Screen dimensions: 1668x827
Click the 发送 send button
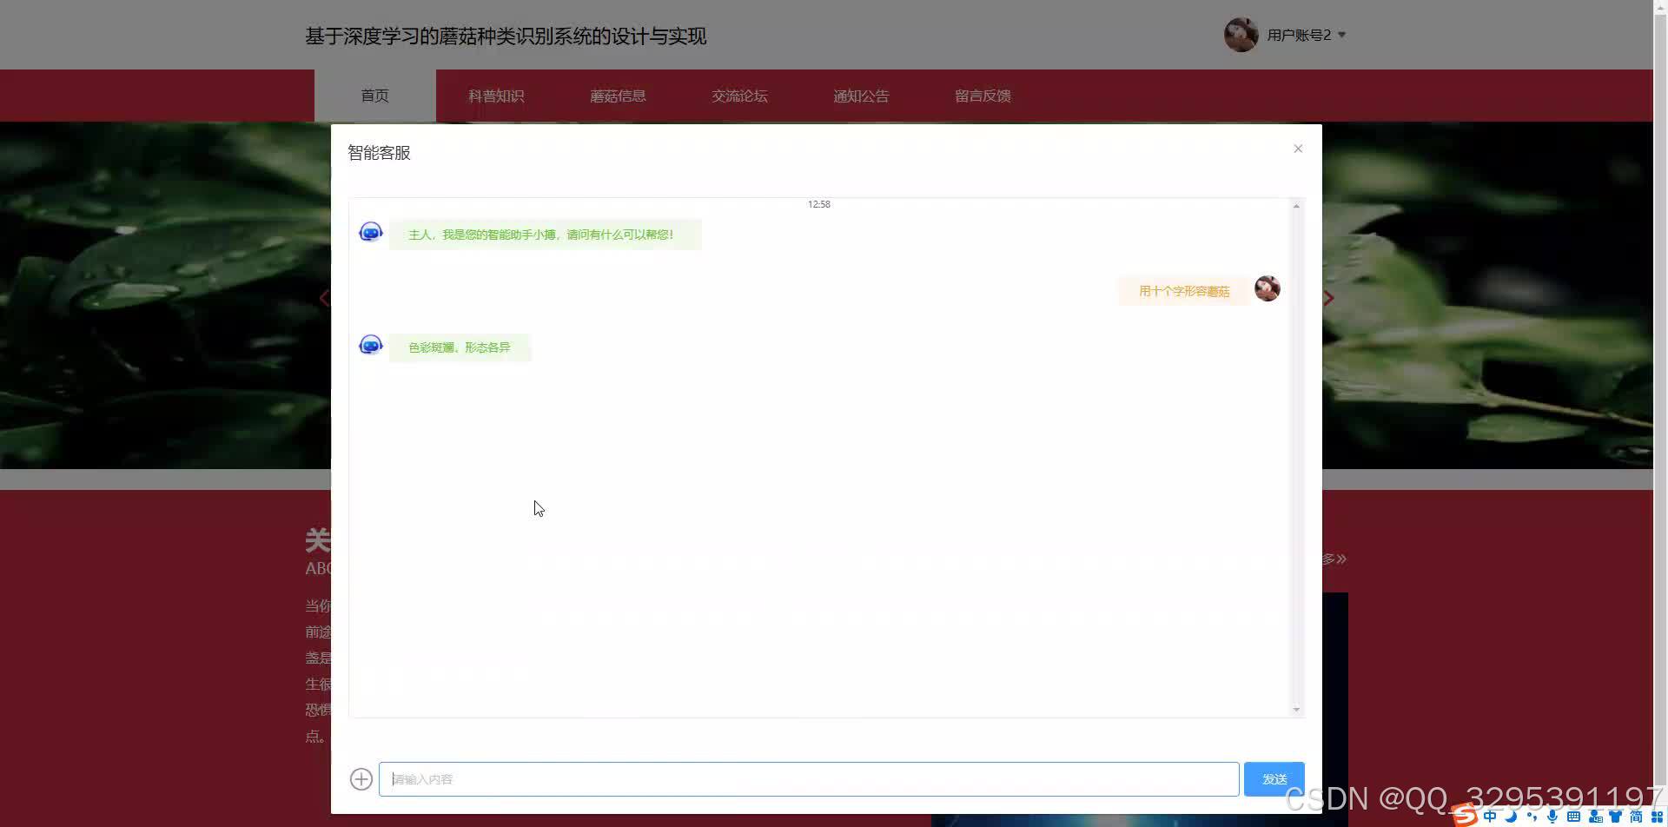1274,779
